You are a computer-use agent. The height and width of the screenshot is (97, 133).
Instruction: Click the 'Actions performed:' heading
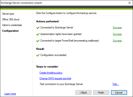48,21
